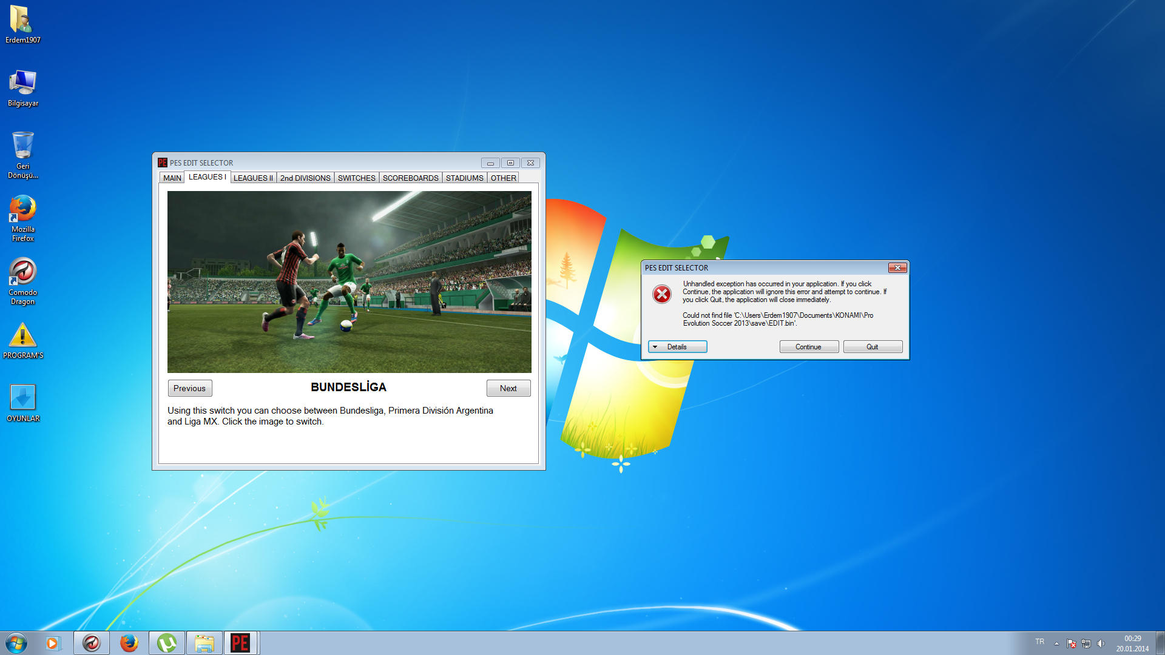Close the PES Edit Selector main window
This screenshot has height=655, width=1165.
[530, 163]
